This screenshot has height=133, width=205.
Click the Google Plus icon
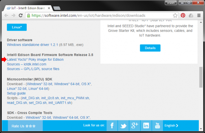135,125
